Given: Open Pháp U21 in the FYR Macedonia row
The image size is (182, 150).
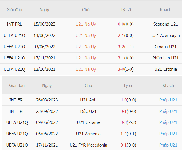Looking at the screenshot, I should tap(168, 145).
